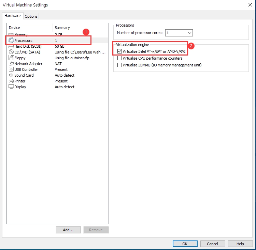
Task: Open Help for VM settings
Action: pos(240,244)
